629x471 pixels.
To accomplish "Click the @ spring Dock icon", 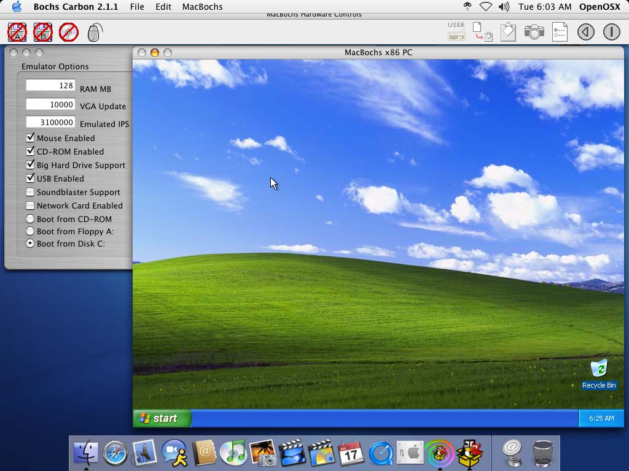I will (513, 453).
